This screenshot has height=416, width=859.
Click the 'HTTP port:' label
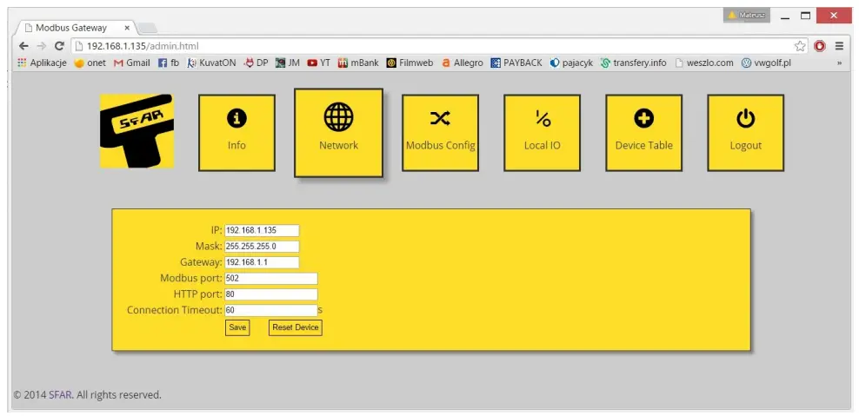[x=197, y=294]
